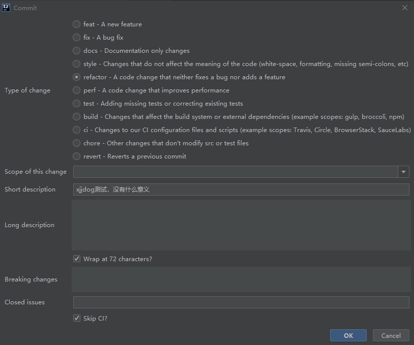Select docs documentation only changes
Image resolution: width=414 pixels, height=345 pixels.
tap(76, 51)
